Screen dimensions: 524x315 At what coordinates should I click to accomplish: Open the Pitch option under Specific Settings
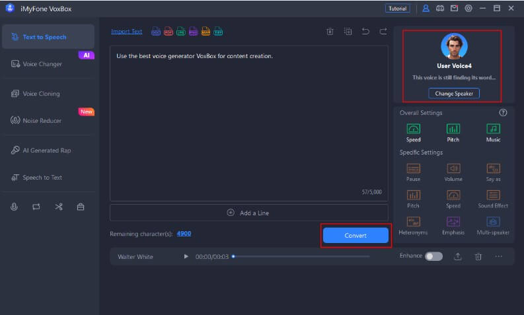tap(414, 199)
